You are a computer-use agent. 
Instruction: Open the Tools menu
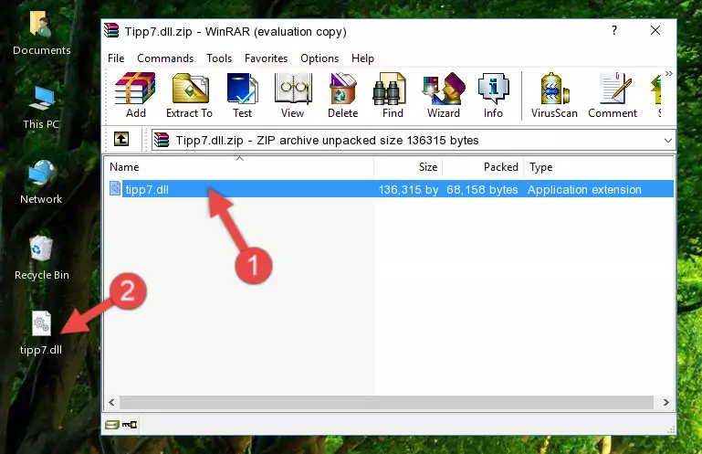click(219, 58)
